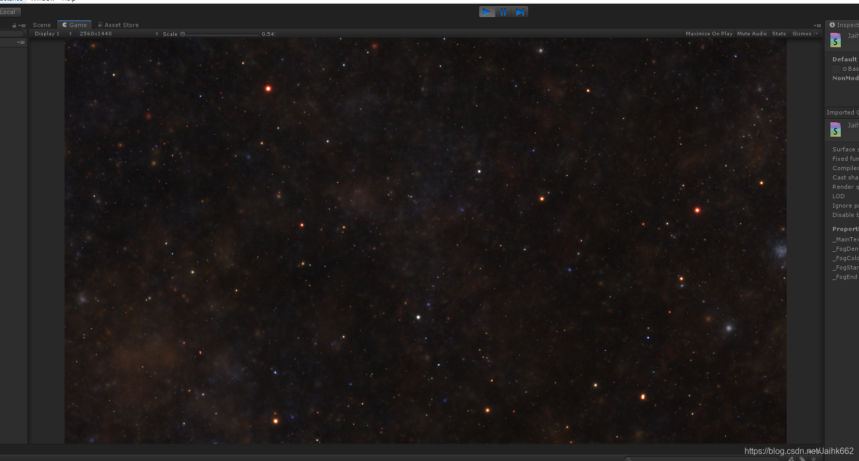Click the Asset Store tab icon

coord(100,24)
